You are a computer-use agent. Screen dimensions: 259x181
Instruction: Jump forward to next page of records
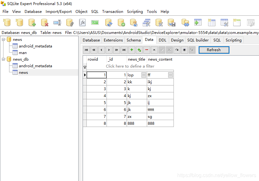tap(116, 50)
